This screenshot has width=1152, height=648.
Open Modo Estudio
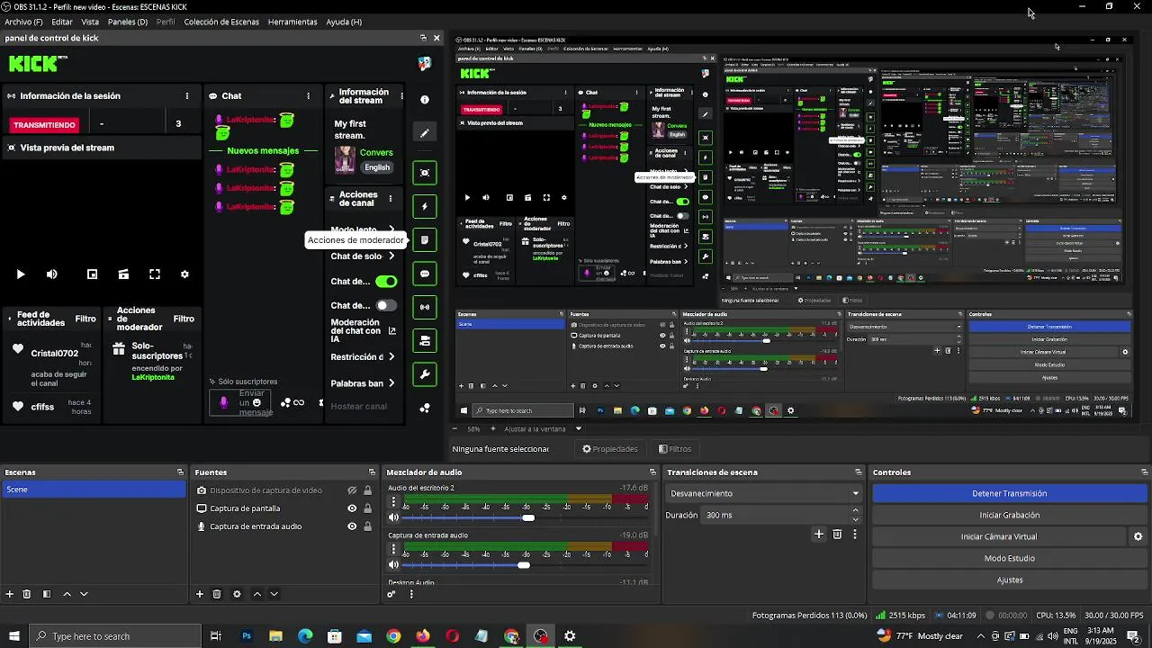tap(1010, 558)
